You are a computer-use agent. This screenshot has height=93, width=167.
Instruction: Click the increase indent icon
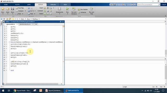pos(48,14)
